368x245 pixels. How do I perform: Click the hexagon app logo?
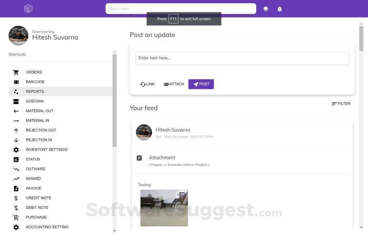point(28,9)
